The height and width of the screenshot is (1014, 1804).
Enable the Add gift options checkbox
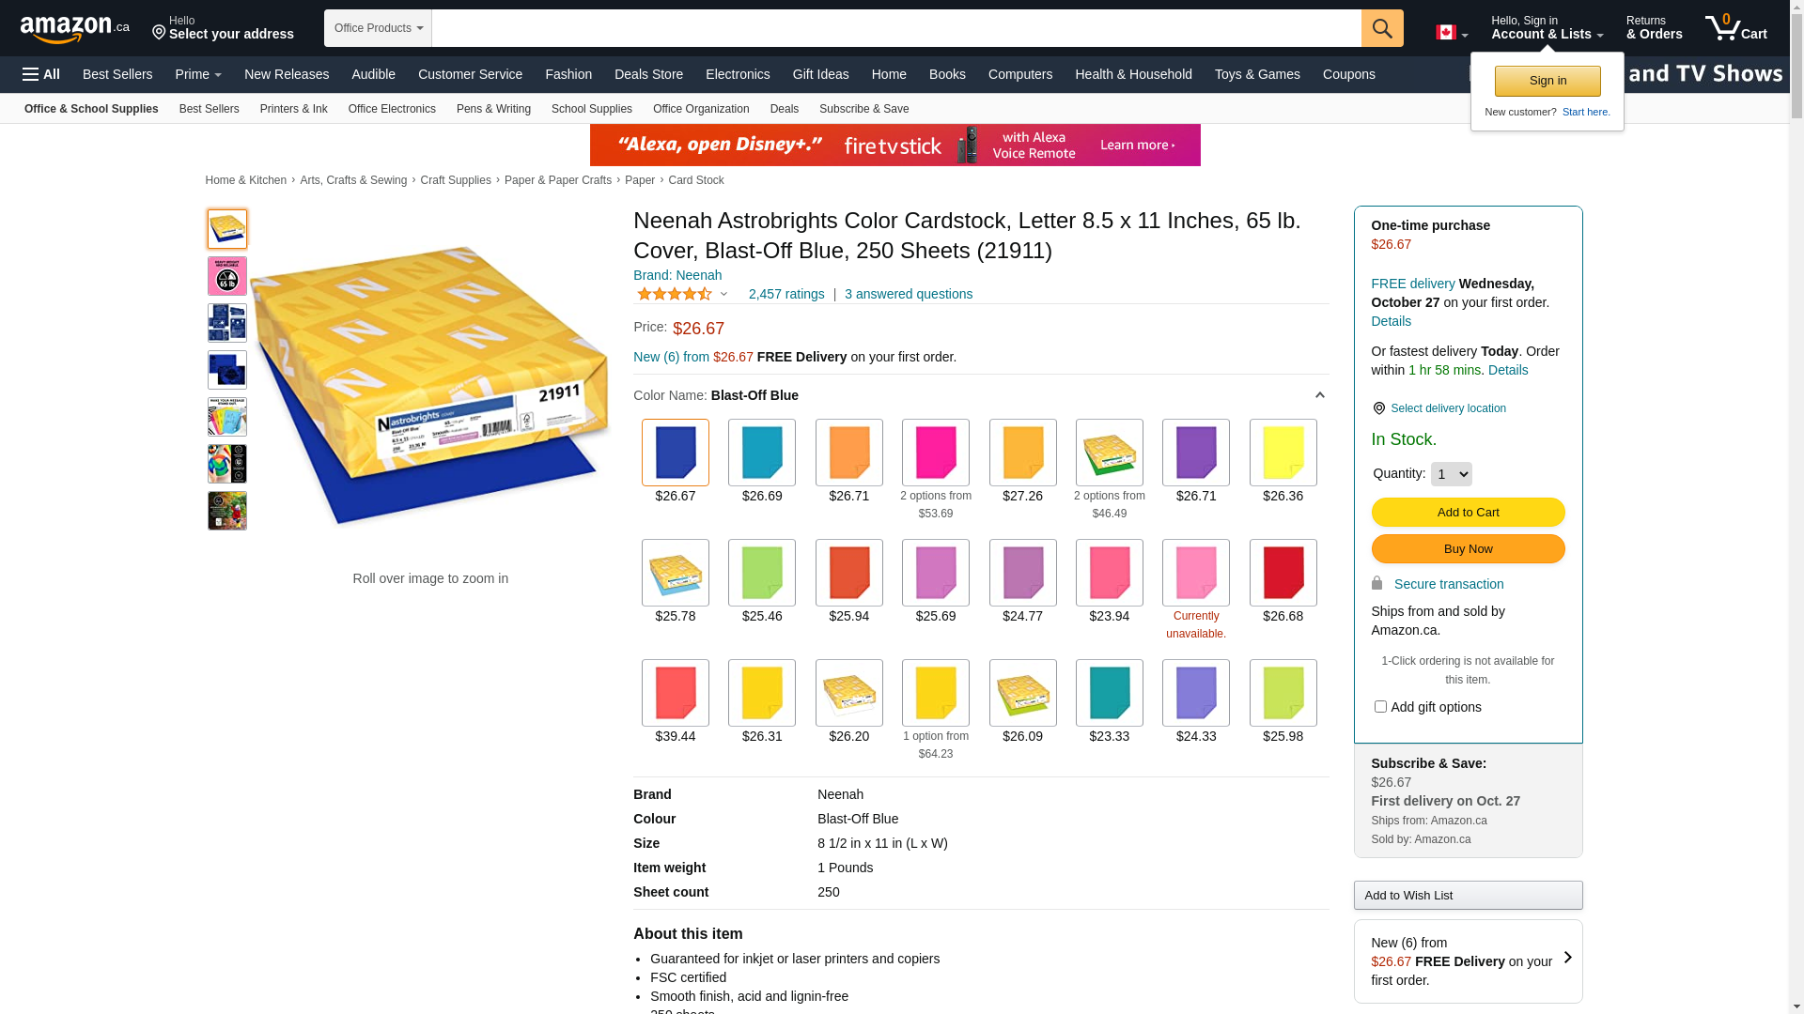click(1380, 707)
